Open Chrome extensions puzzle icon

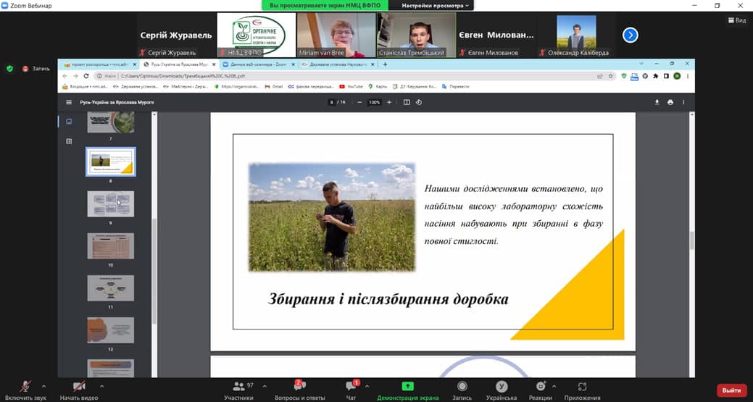(x=655, y=76)
